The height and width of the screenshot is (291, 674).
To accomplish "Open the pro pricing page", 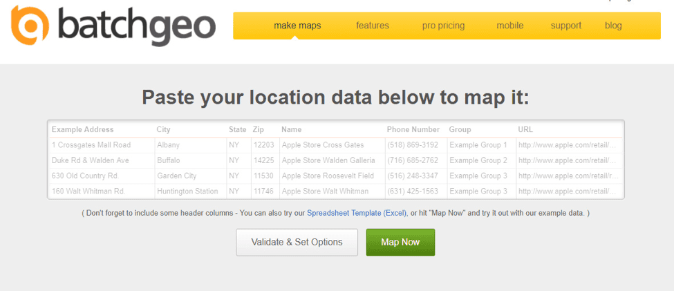I will pos(443,26).
